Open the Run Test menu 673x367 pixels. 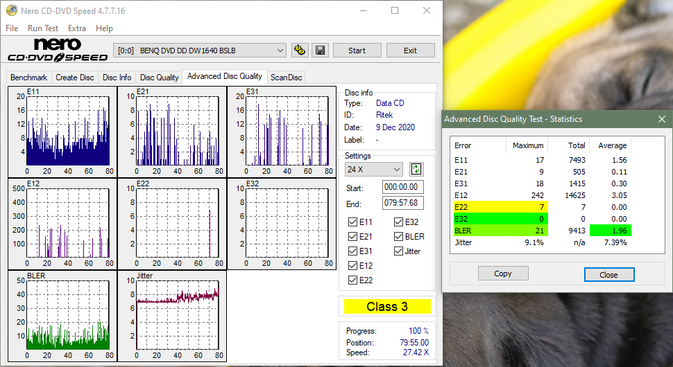pyautogui.click(x=43, y=28)
